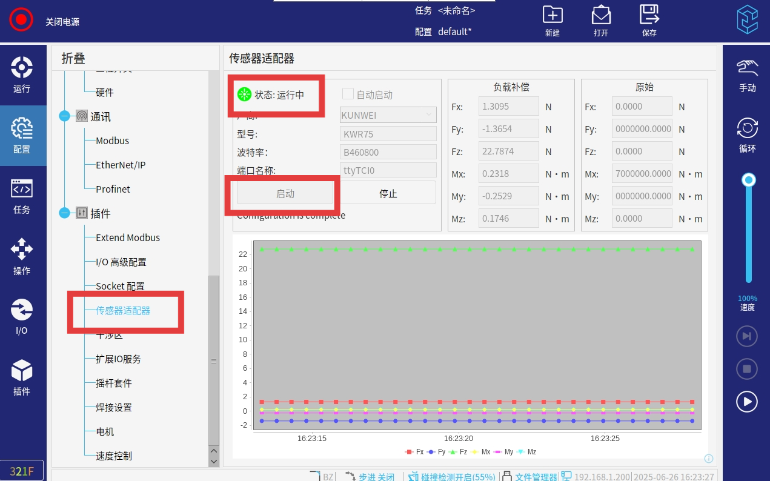Select 扩展IO服务 in the tree
This screenshot has width=770, height=481.
click(x=118, y=359)
